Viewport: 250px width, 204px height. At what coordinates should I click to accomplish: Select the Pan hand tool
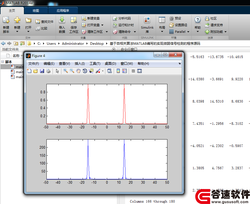(78, 71)
